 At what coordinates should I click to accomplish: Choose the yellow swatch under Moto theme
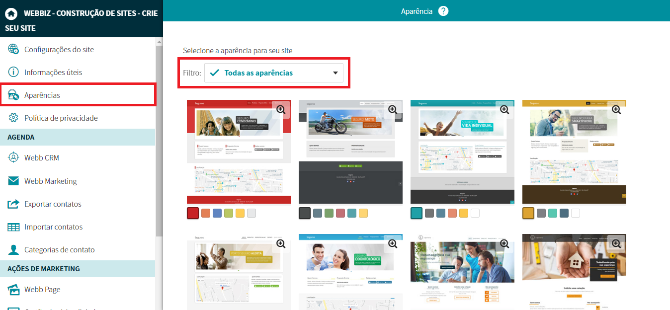tap(363, 213)
